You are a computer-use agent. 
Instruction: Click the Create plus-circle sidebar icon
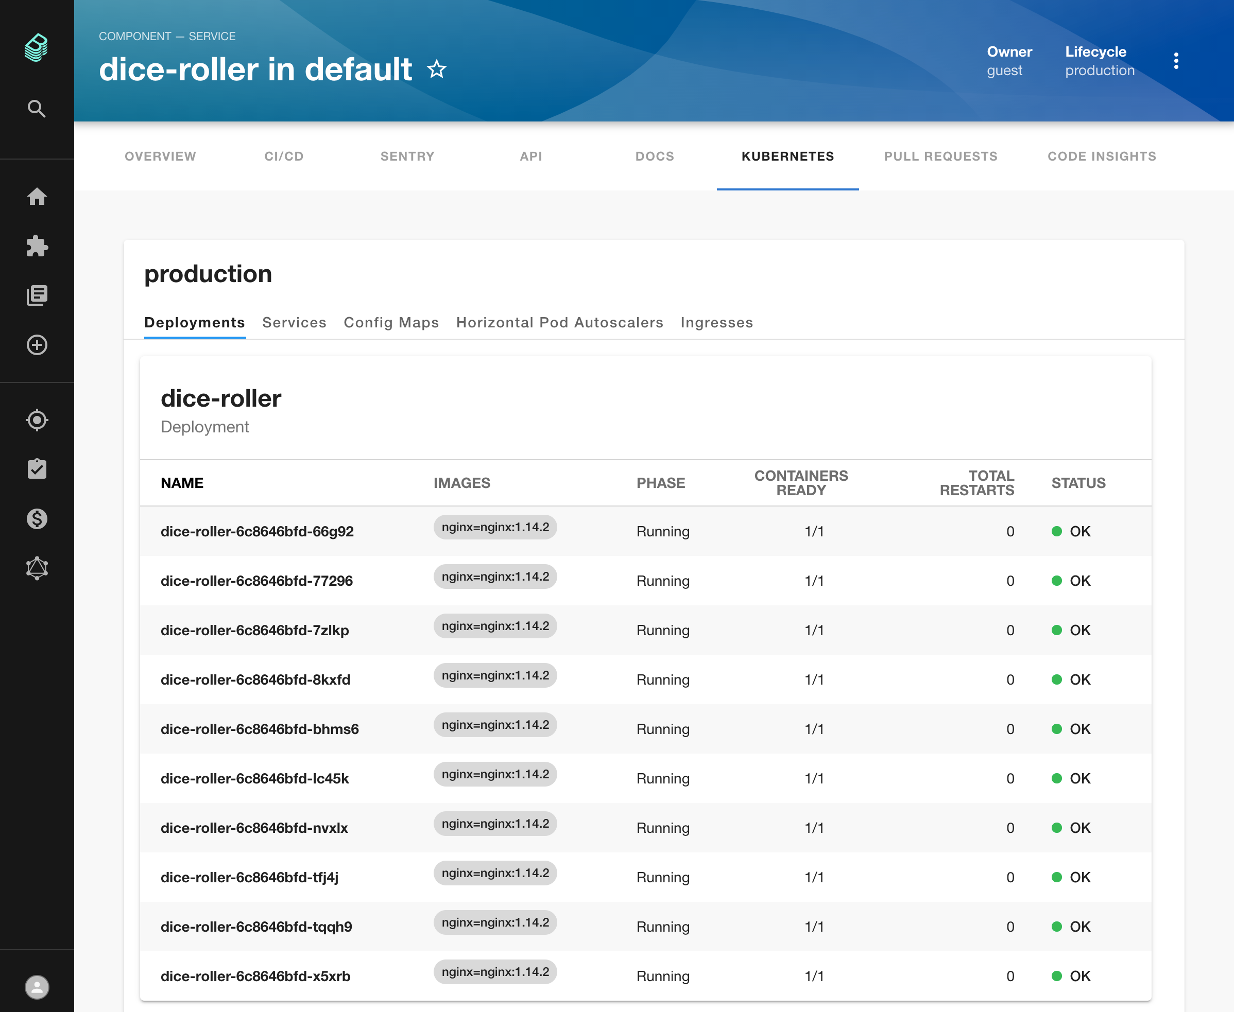[x=37, y=345]
